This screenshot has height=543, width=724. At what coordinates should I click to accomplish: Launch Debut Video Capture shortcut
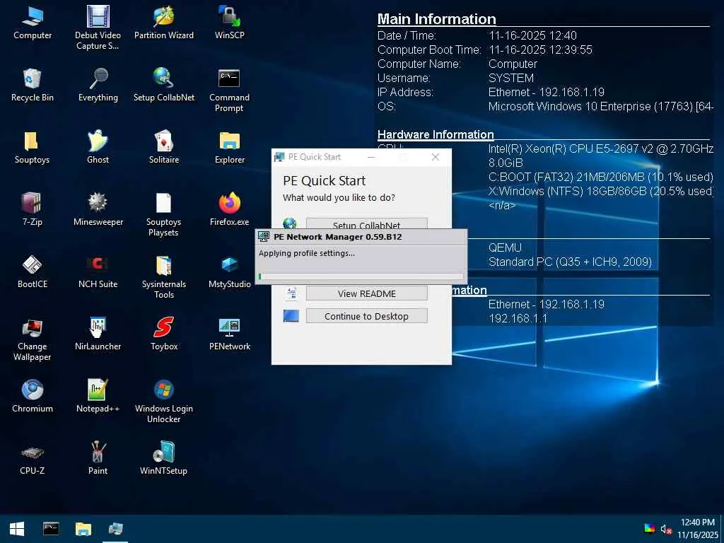(98, 28)
